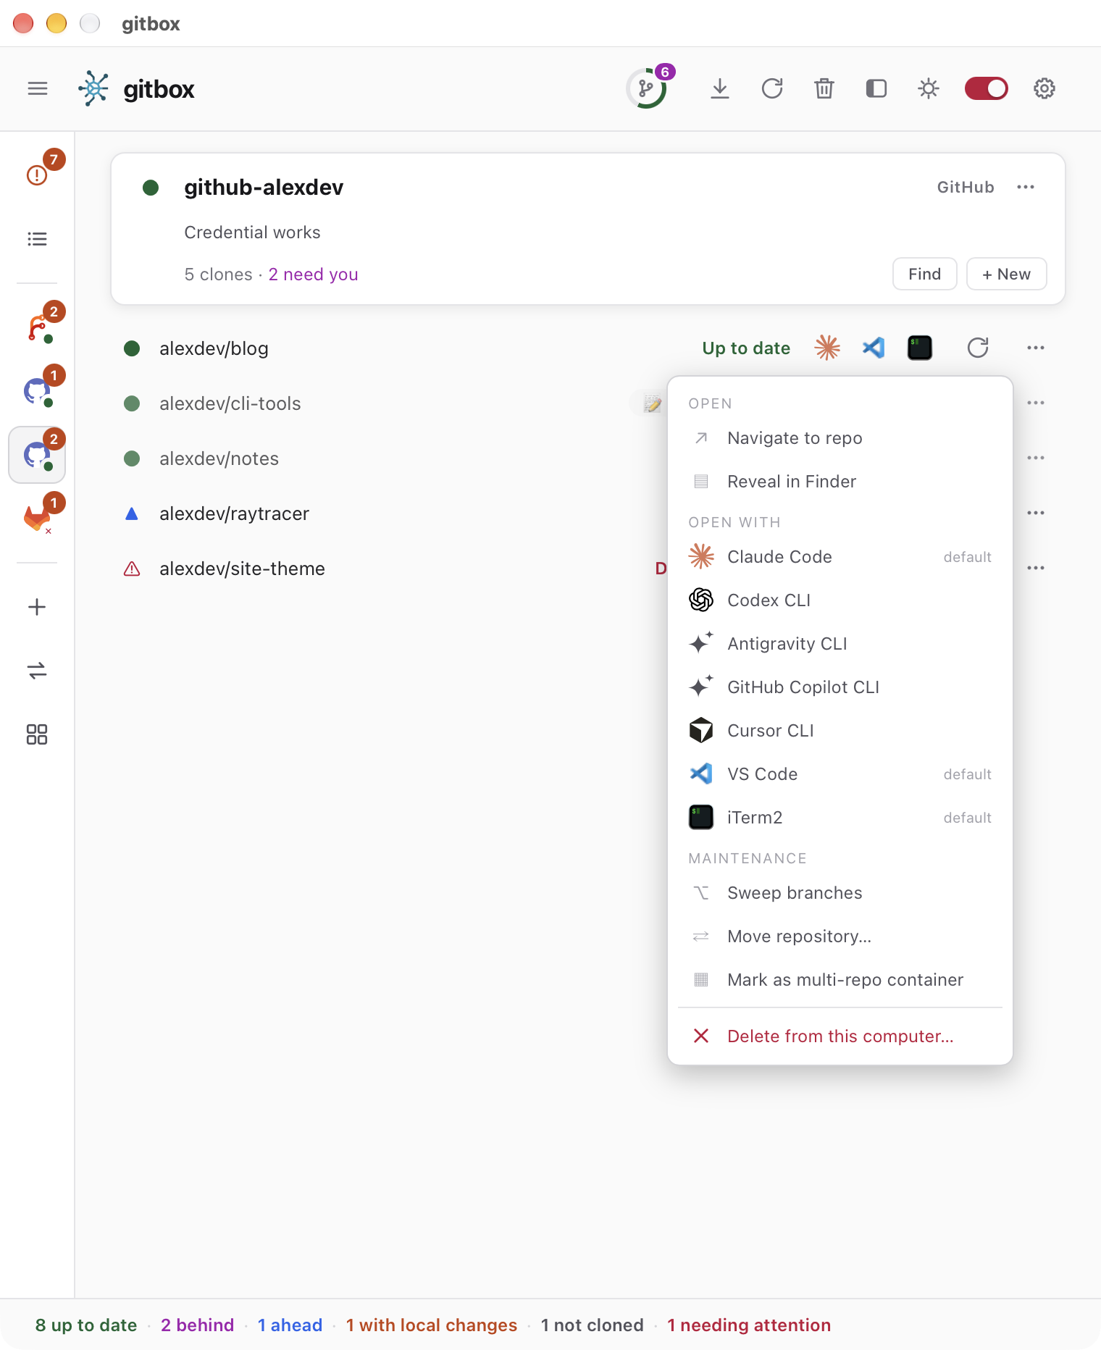Select Reveal in Finder

840,482
